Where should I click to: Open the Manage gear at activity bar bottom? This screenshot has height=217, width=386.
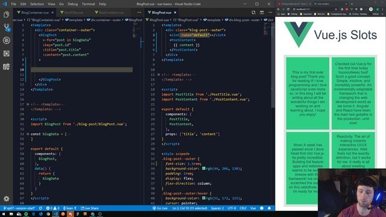[x=7, y=198]
